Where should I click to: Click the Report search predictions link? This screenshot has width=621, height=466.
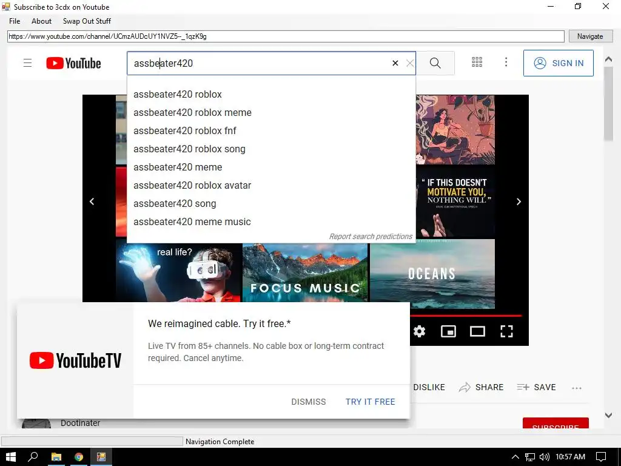coord(371,237)
